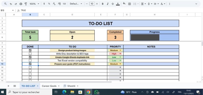Click the font size field showing 10
Screen dimensions: 203x95
[x=92, y=4]
